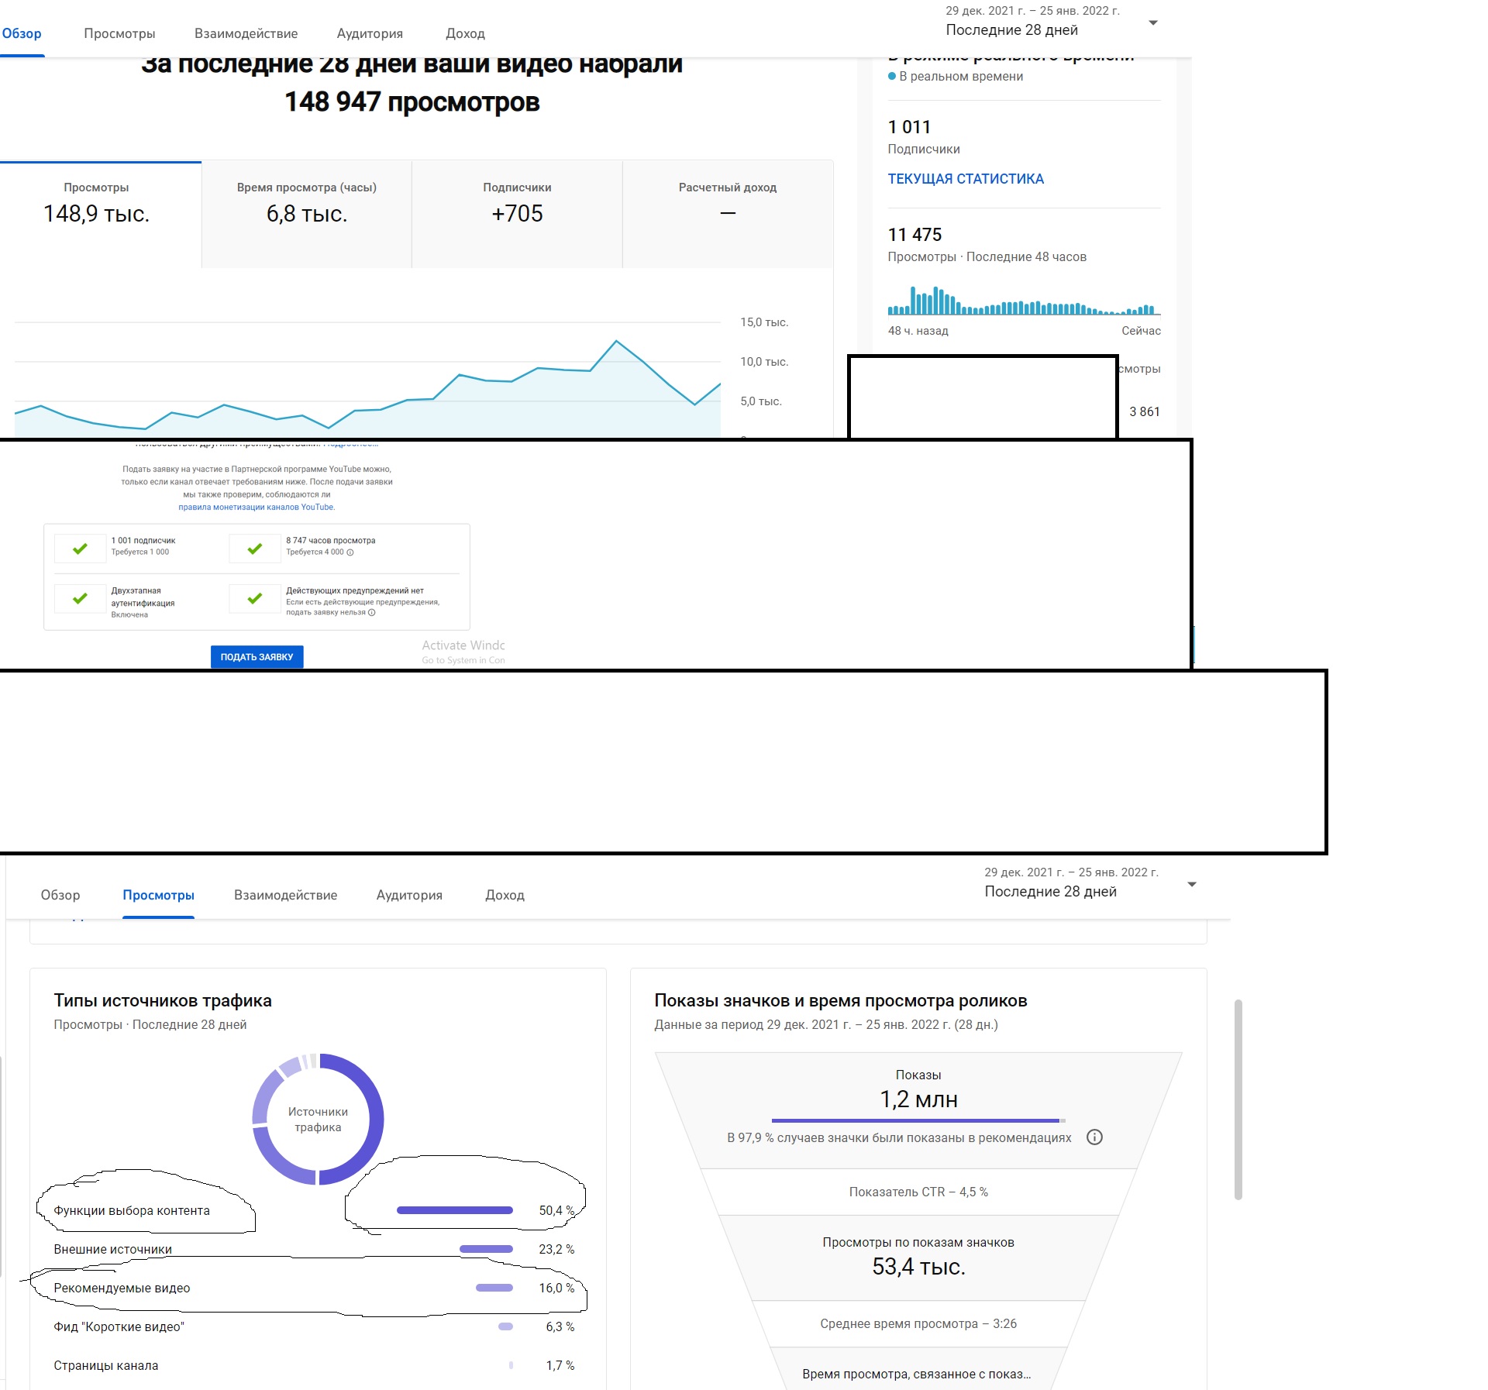Open date range dropdown above the views headline
Image resolution: width=1488 pixels, height=1390 pixels.
pos(1152,23)
